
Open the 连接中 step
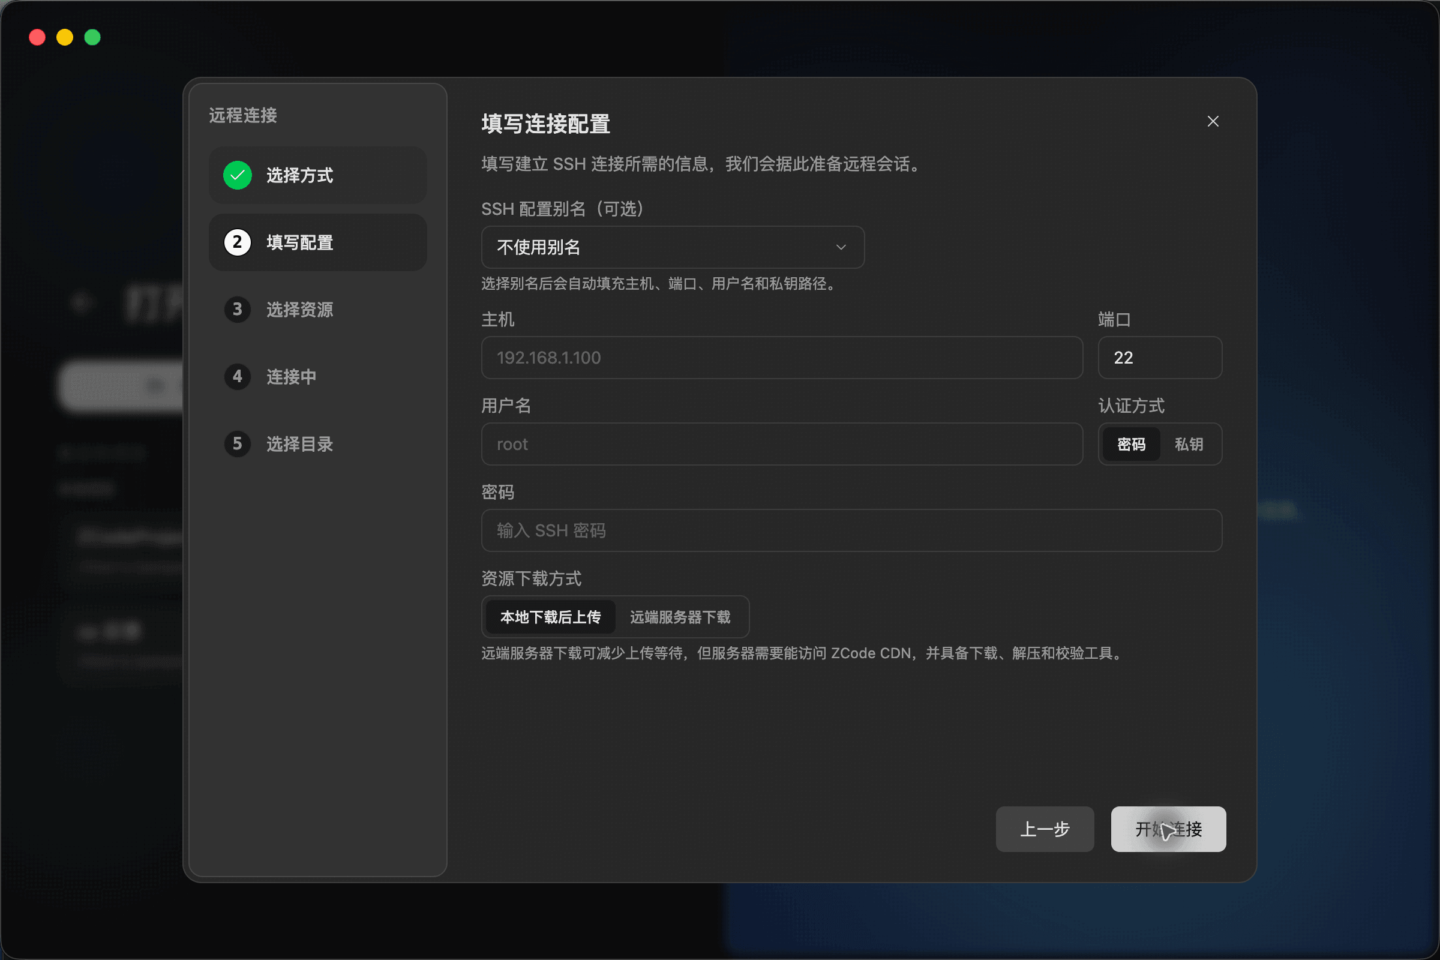tap(318, 377)
